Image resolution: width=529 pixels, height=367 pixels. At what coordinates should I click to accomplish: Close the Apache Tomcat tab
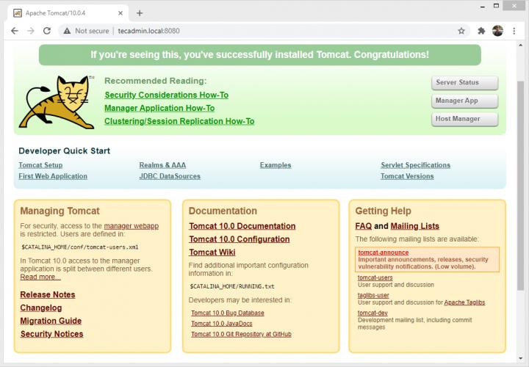[x=119, y=12]
